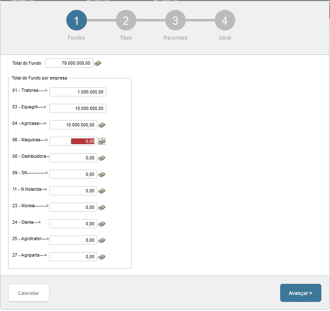Edit the 11 - N.Holanda amount field
Viewport: 330px width, 311px height.
click(73, 191)
